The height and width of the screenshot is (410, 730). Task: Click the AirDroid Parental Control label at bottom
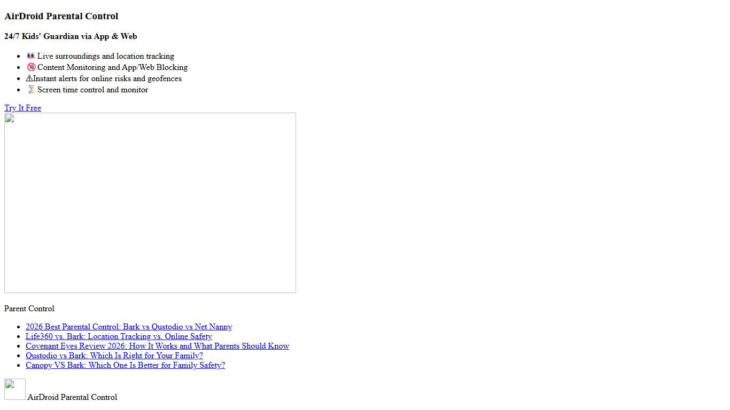(72, 397)
